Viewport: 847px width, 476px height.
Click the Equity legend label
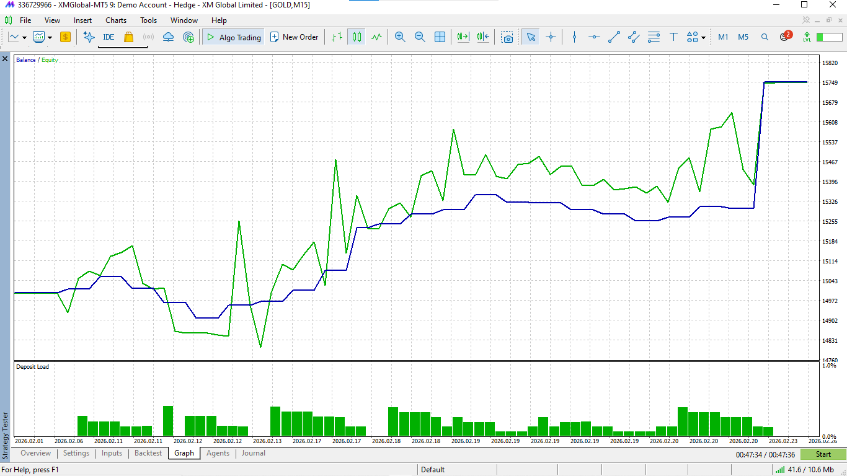[x=50, y=60]
